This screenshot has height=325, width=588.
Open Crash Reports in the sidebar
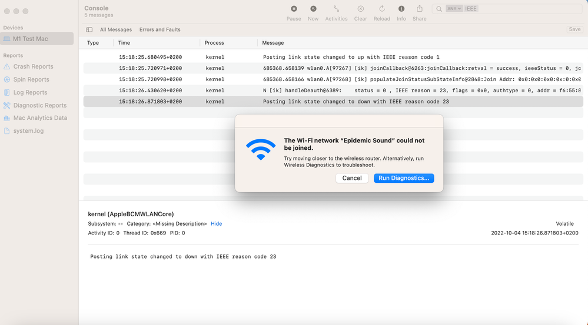pyautogui.click(x=33, y=67)
